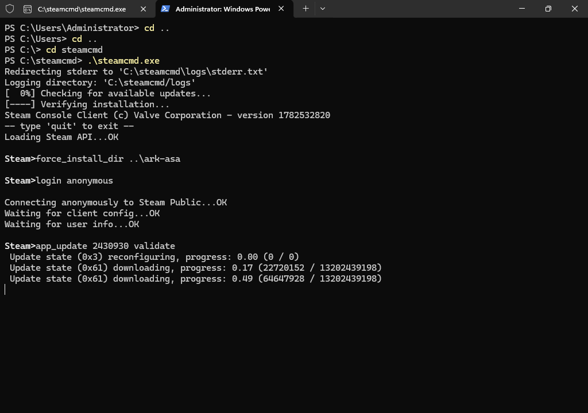Viewport: 588px width, 413px height.
Task: Switch to the C:\steamcmd\steamcmd.exe tab
Action: tap(82, 9)
